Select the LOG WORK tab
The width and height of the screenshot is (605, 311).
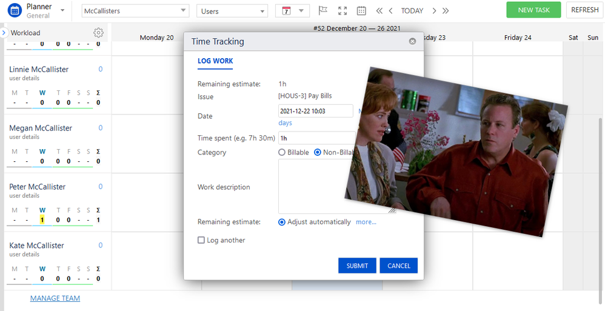215,61
